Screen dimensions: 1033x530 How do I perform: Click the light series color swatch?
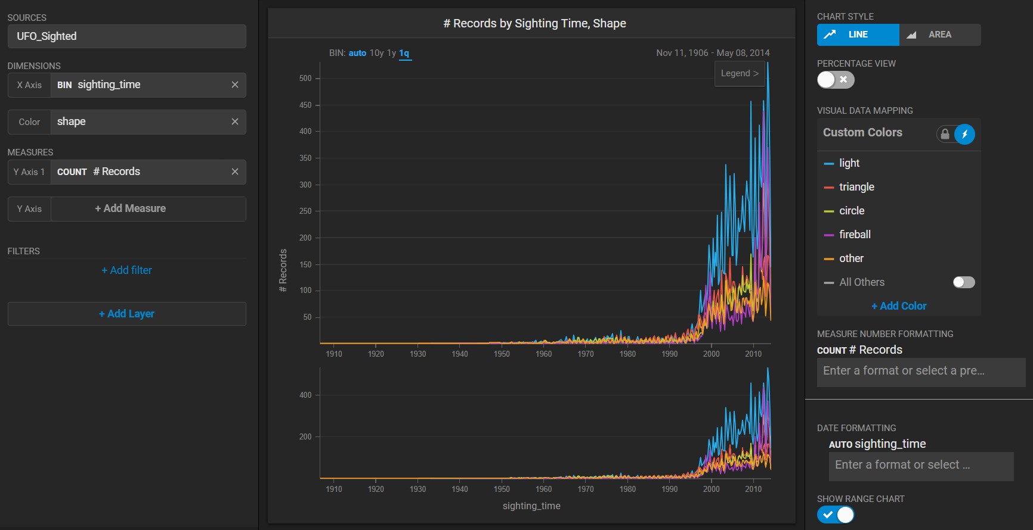pos(828,164)
